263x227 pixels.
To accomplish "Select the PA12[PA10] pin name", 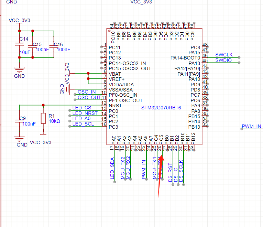I will 187,69.
